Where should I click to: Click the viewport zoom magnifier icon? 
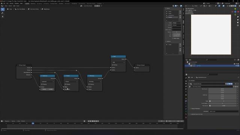coord(238,17)
